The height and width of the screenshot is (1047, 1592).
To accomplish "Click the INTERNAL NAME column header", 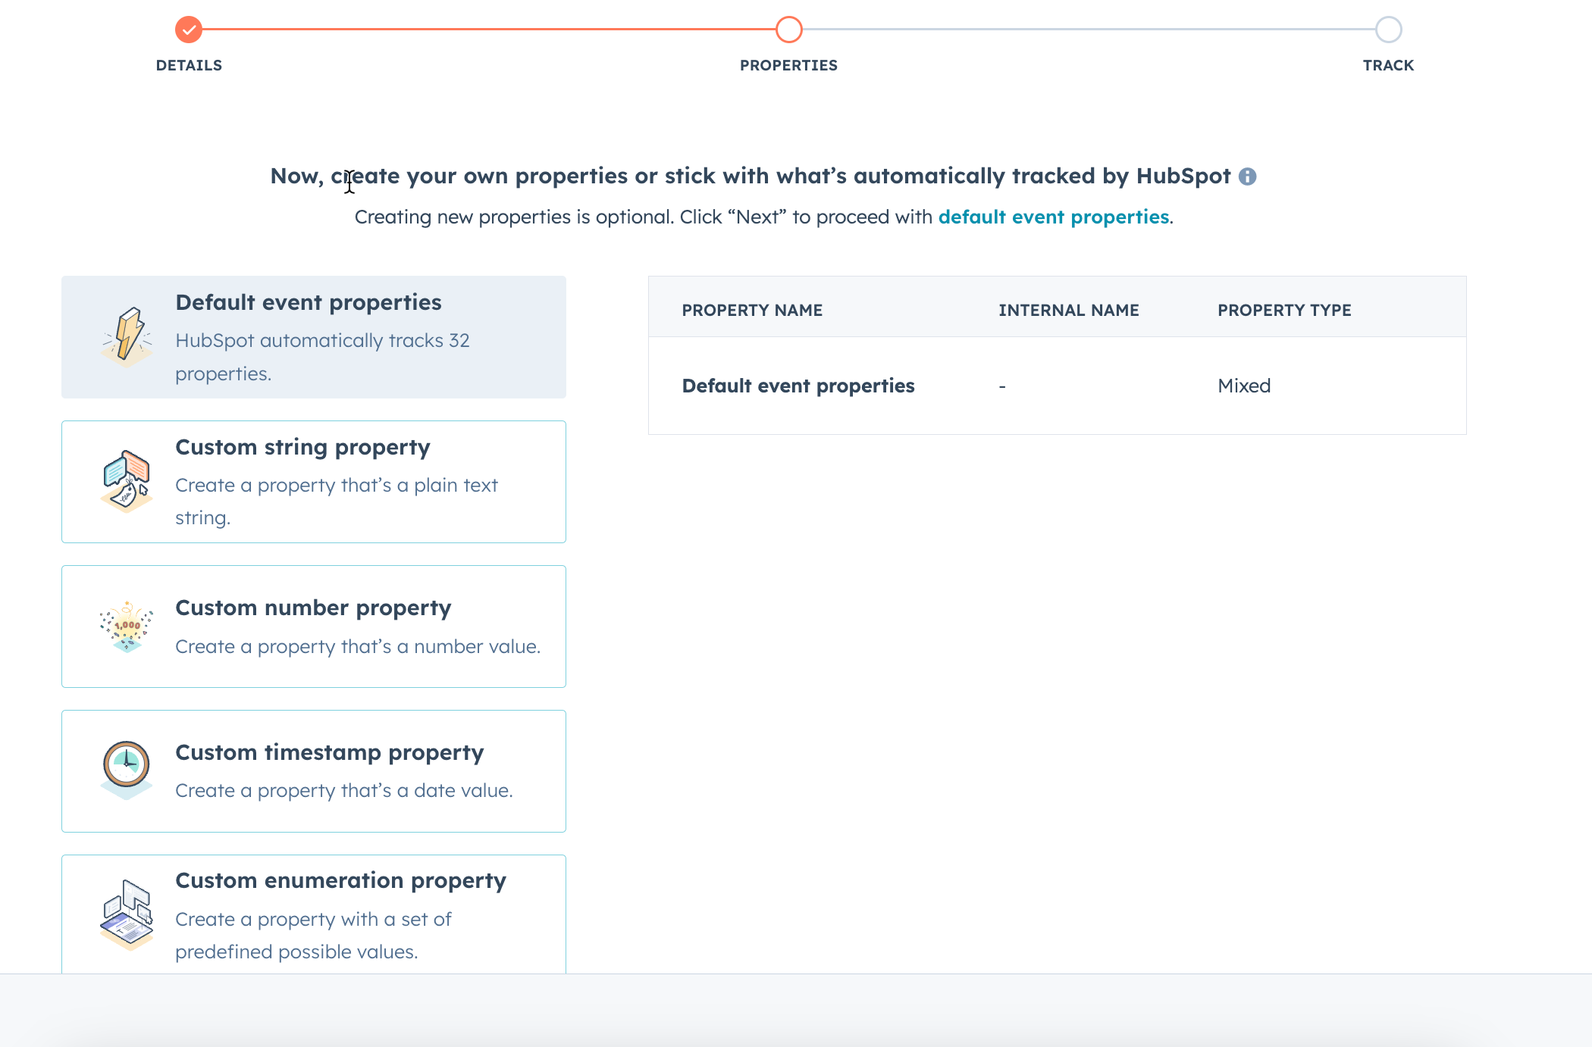I will click(x=1069, y=310).
